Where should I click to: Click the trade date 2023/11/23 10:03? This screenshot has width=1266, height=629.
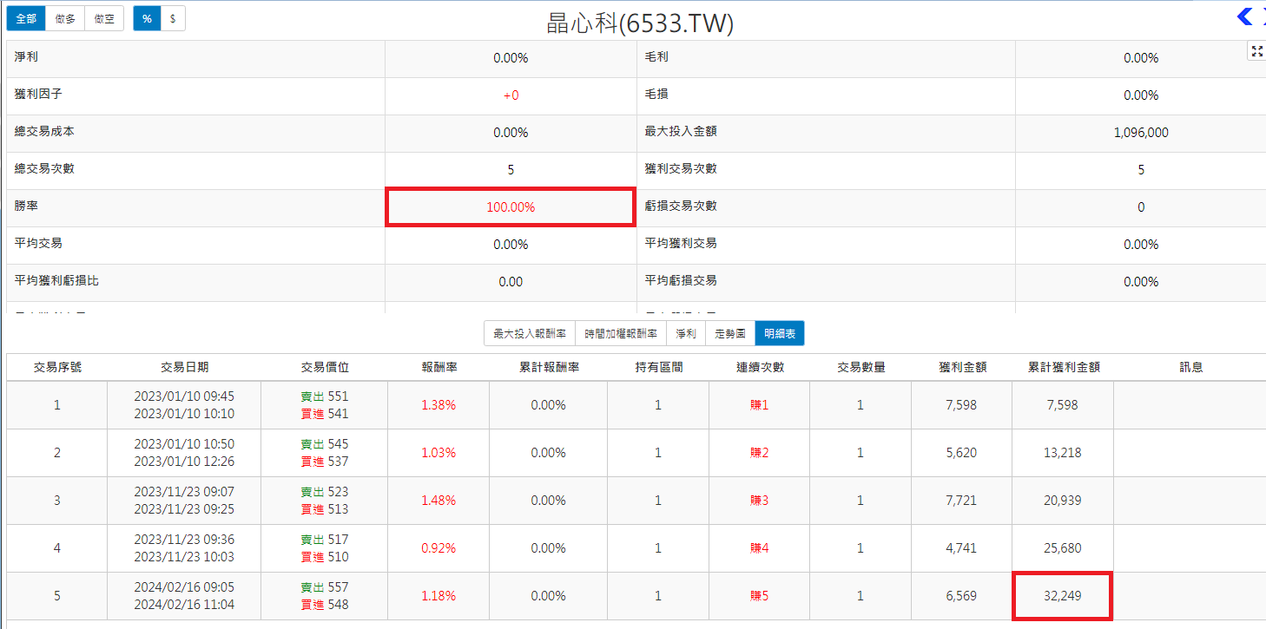pyautogui.click(x=184, y=557)
